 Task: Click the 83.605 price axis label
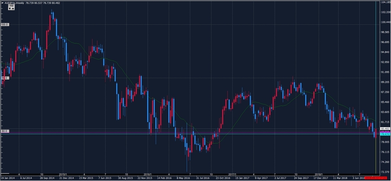coord(385,112)
